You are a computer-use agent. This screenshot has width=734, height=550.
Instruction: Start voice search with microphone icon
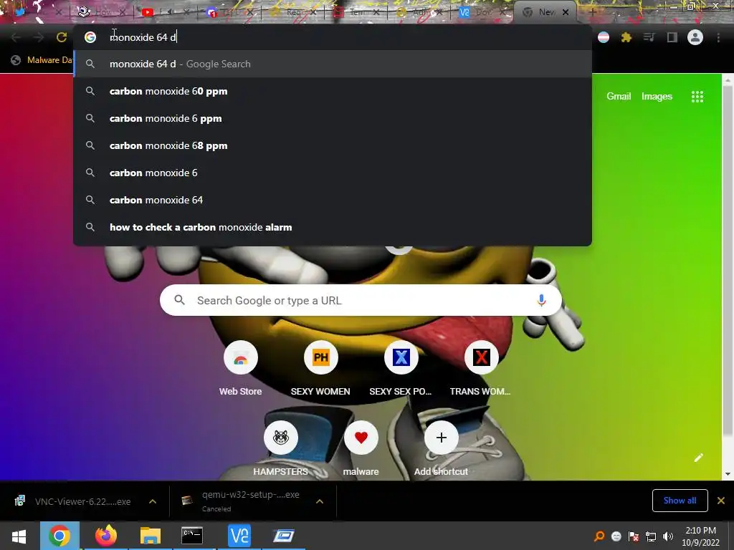(x=541, y=300)
